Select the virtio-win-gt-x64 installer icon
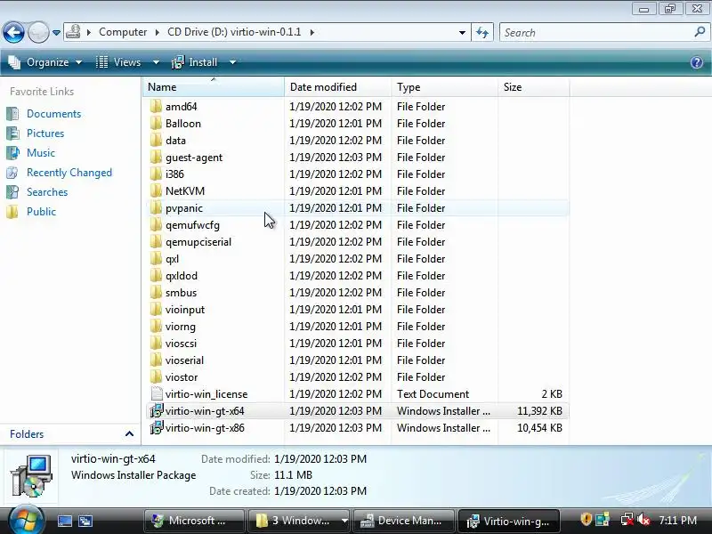The width and height of the screenshot is (712, 534). 157,411
